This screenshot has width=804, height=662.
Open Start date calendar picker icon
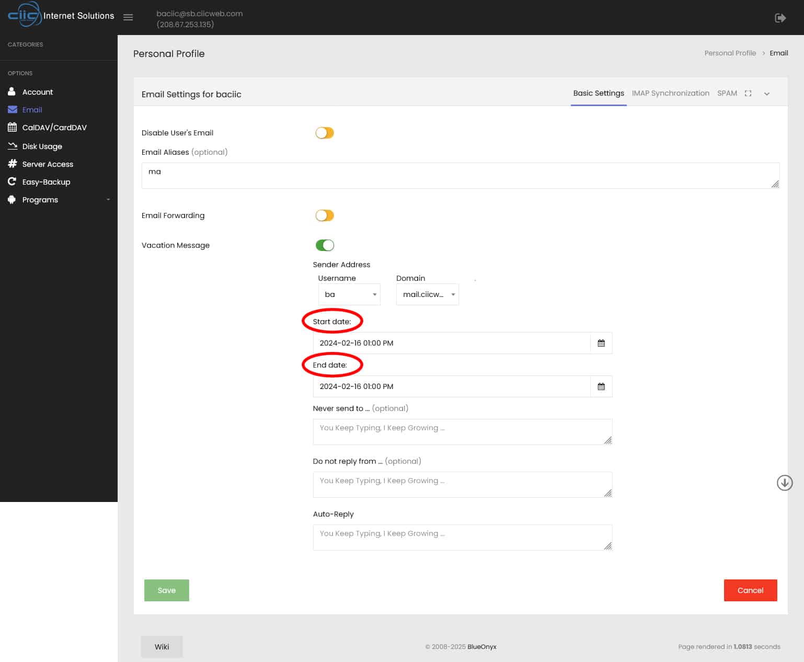[x=601, y=343]
